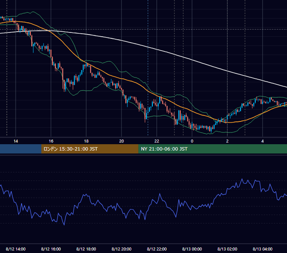The width and height of the screenshot is (287, 253).
Task: Click the blue session bar before London
Action: (21, 149)
